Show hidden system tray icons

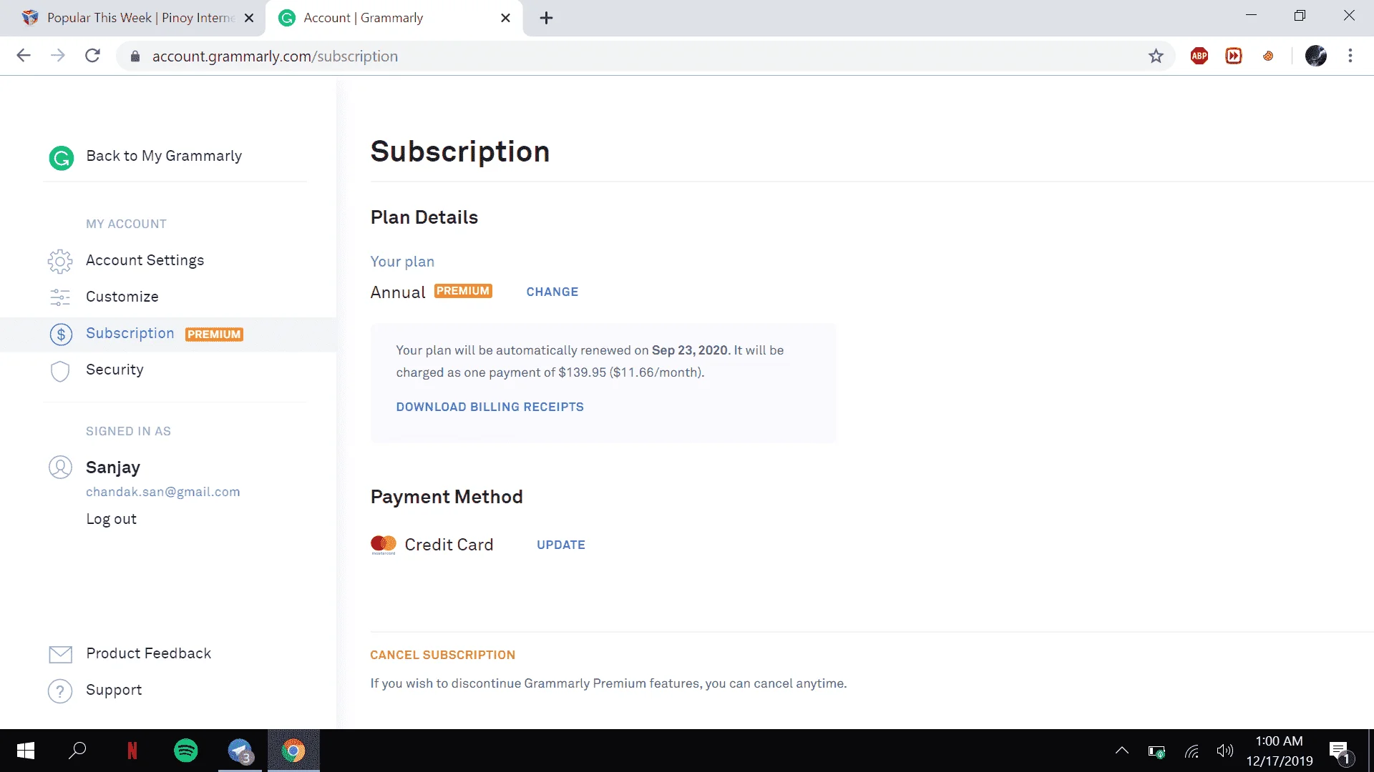pyautogui.click(x=1121, y=751)
